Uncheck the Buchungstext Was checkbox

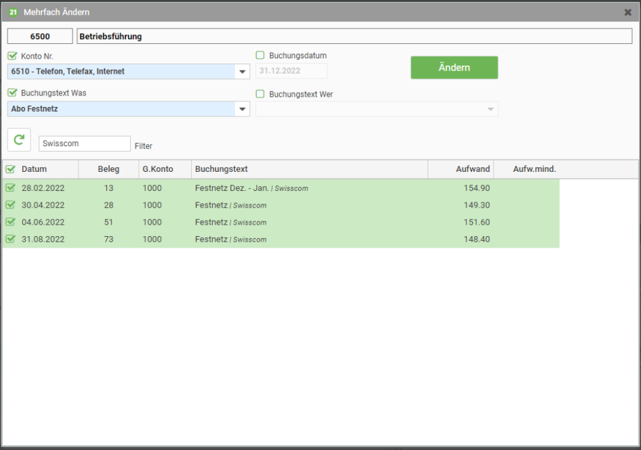[x=12, y=93]
